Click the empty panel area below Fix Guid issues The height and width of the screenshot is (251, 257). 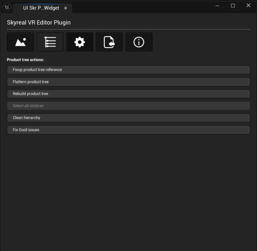point(128,189)
